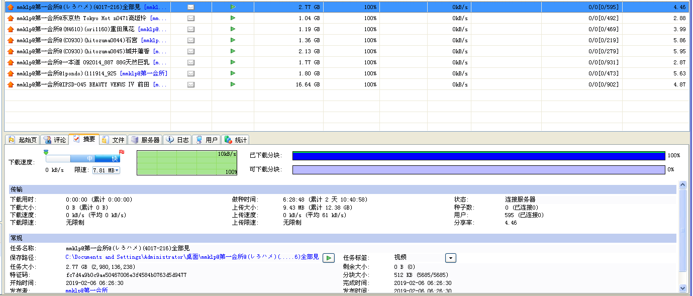Click the orange seeding arrow of the 2.13 GB task

[10, 51]
